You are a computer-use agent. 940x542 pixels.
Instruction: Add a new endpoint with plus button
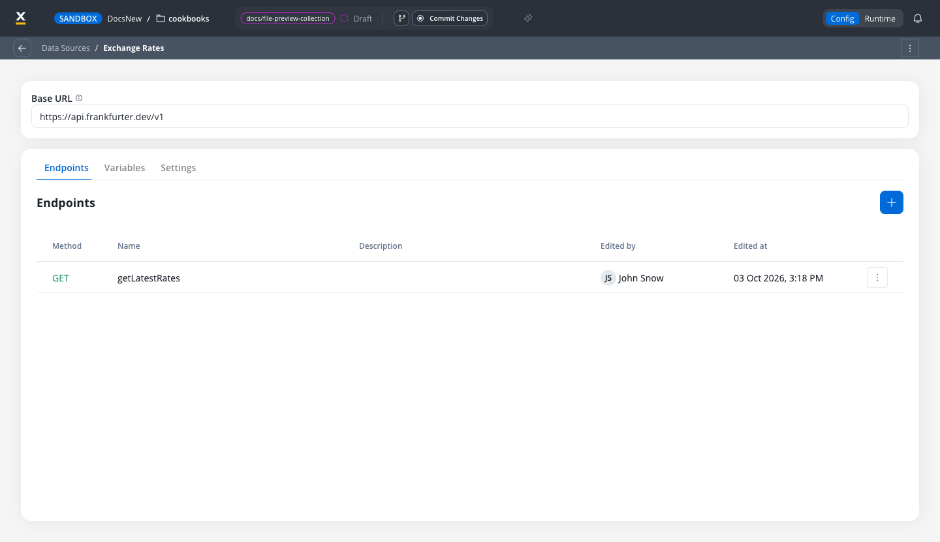[892, 202]
